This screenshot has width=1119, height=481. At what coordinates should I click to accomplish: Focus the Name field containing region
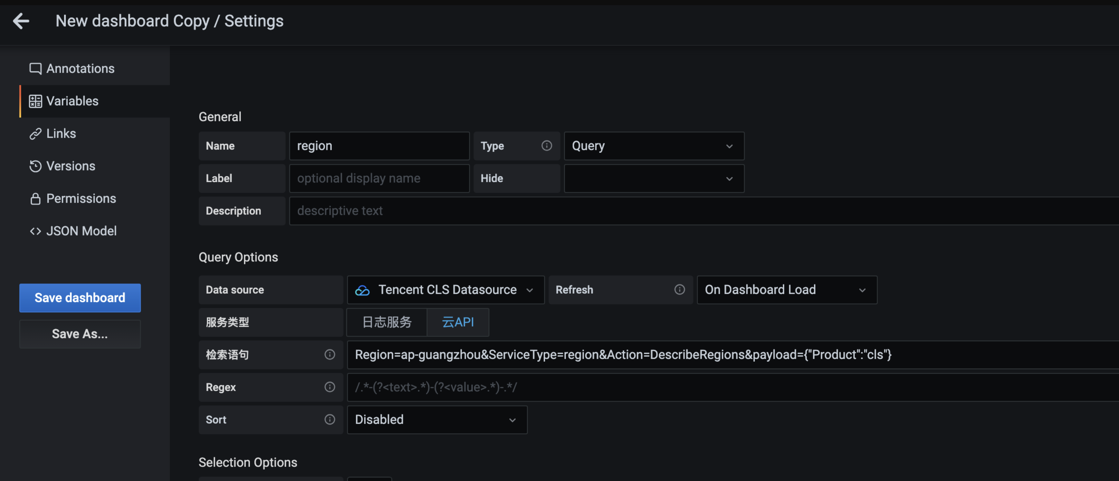[x=379, y=146]
